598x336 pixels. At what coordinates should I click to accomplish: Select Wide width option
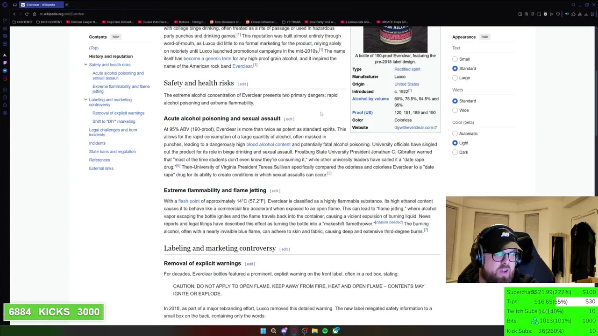coord(455,110)
